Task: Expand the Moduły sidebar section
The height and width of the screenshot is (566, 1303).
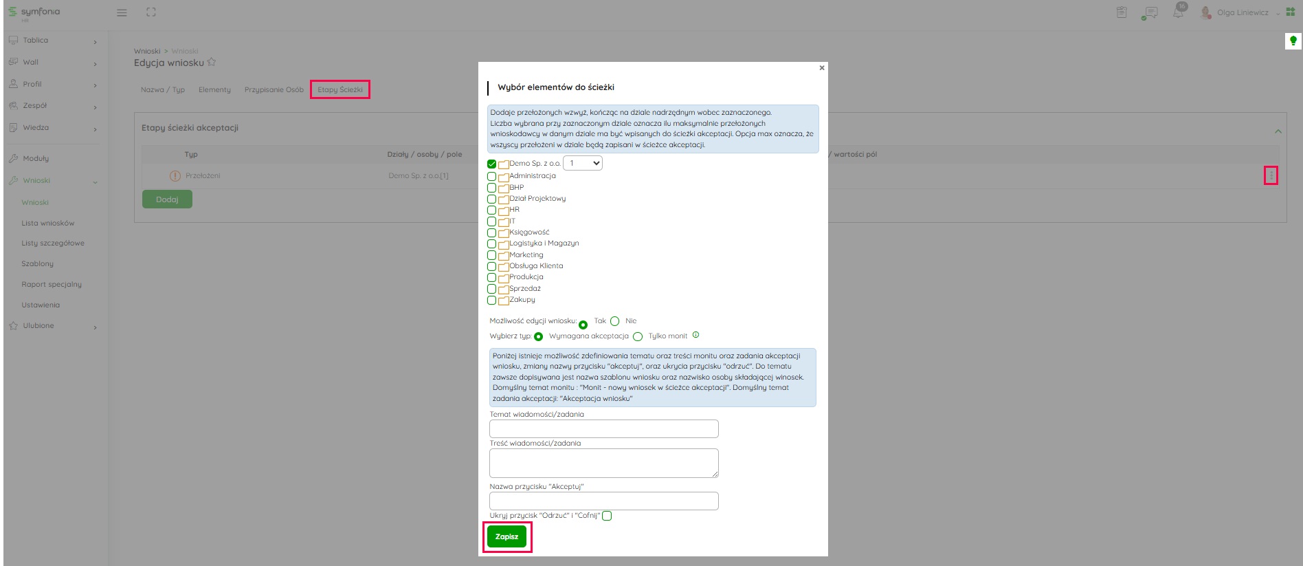Action: click(36, 158)
